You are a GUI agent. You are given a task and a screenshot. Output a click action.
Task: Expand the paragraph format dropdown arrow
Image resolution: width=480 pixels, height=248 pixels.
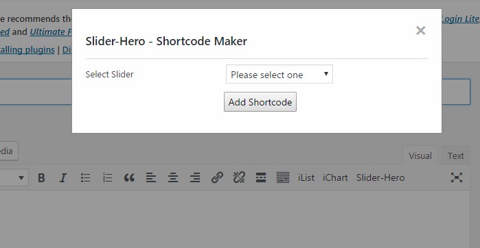click(21, 177)
